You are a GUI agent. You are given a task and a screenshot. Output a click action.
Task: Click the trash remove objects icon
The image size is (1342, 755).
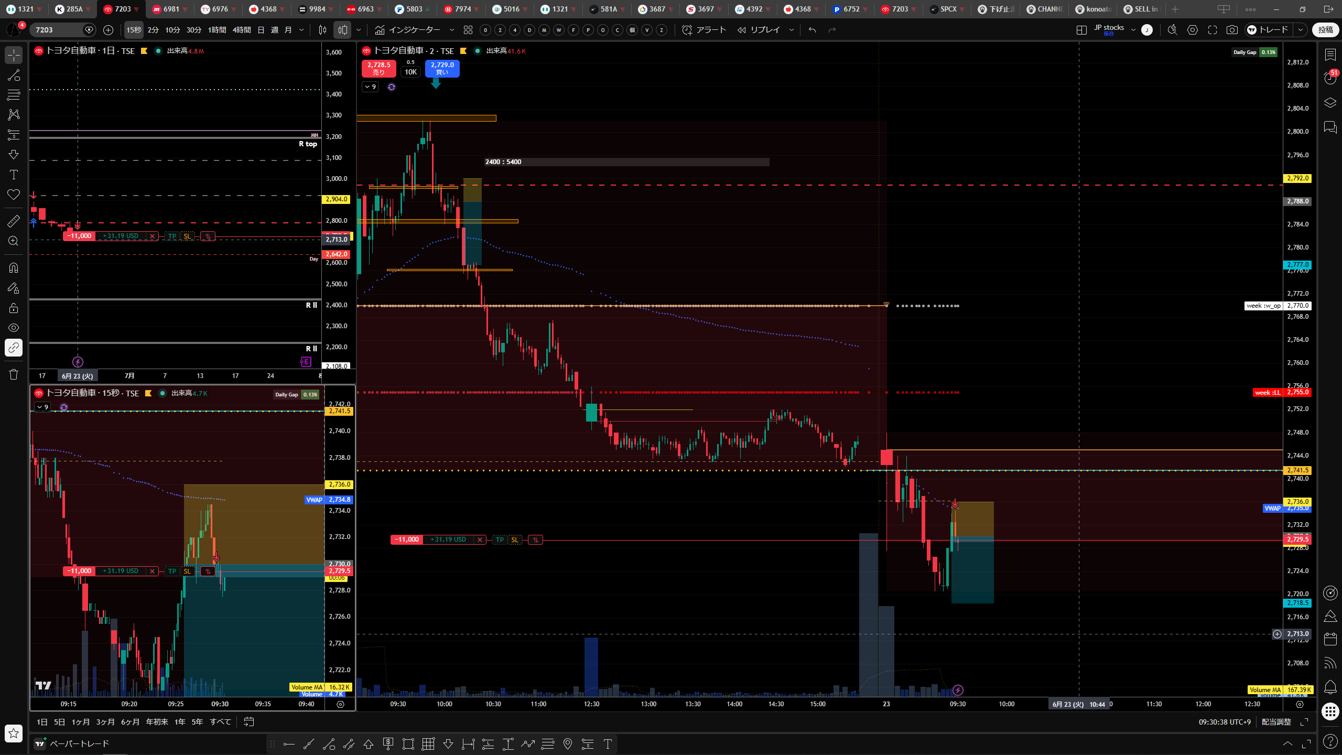pos(14,374)
